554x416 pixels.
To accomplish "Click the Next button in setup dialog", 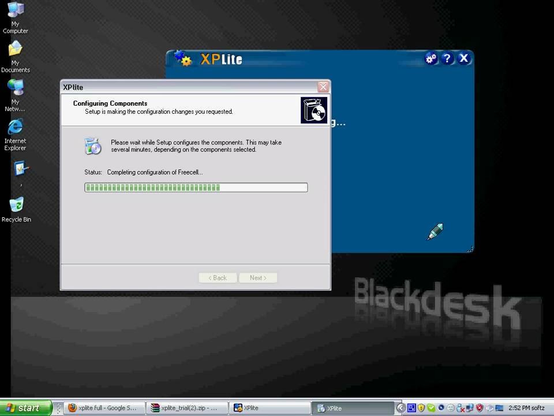I will [258, 278].
